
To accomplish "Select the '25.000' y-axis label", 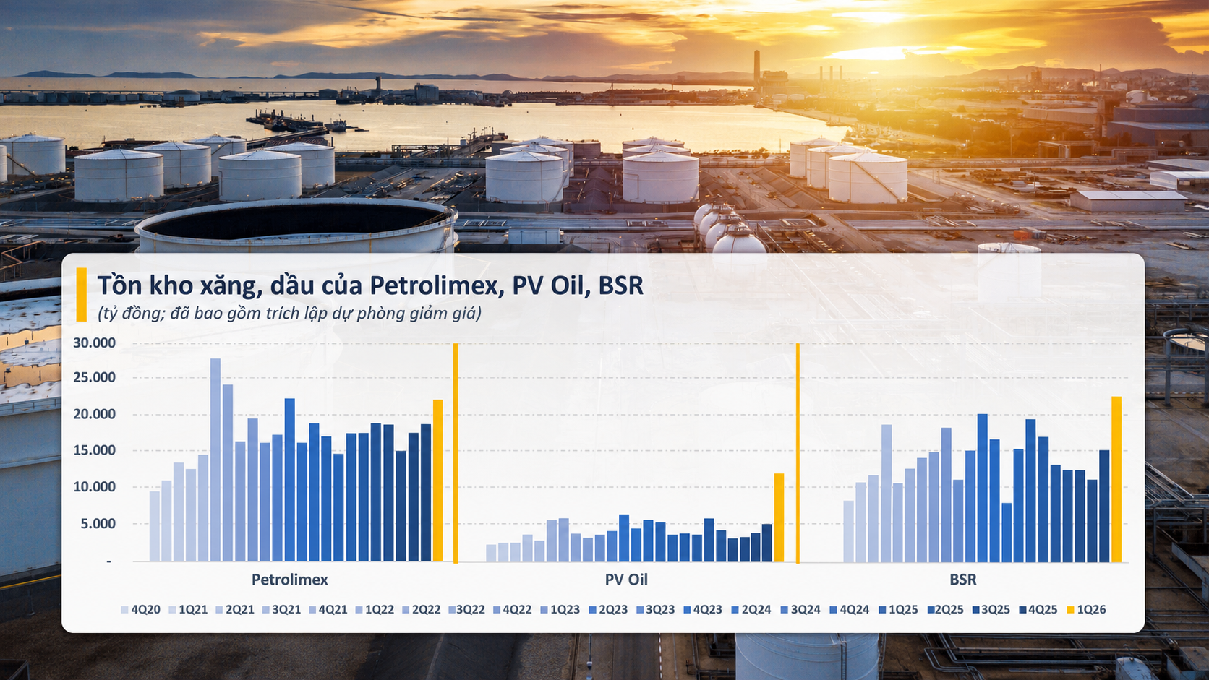I will click(95, 377).
